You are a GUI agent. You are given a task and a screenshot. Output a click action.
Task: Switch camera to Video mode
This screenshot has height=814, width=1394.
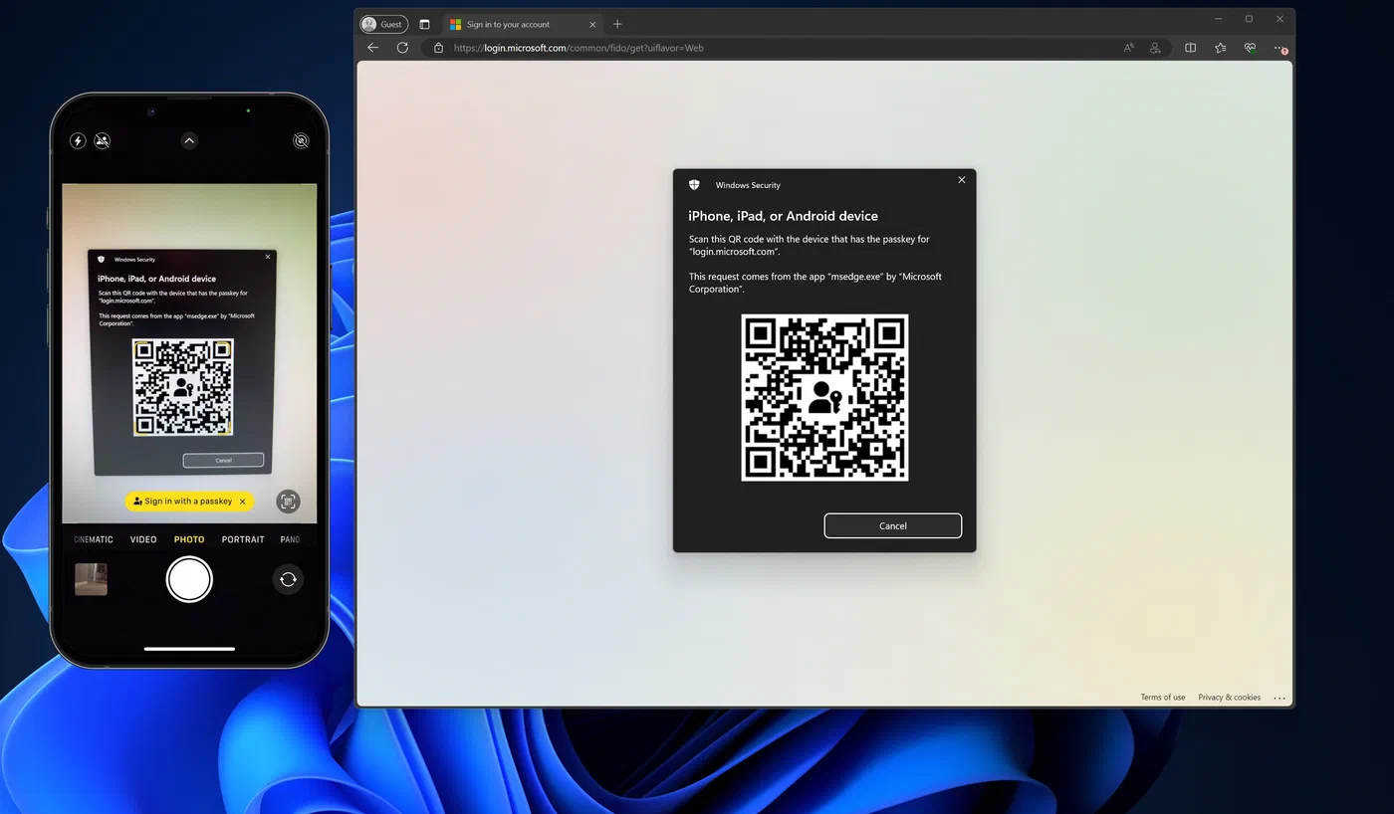(x=143, y=539)
